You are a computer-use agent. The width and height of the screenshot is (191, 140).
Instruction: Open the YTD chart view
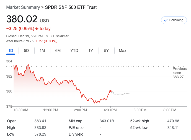pyautogui.click(x=74, y=51)
